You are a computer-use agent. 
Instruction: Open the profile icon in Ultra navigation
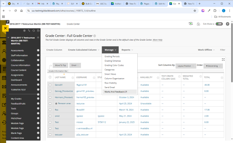4,51
